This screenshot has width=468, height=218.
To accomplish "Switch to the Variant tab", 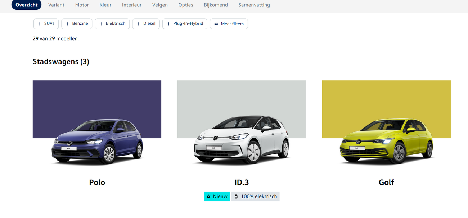I will 57,5.
